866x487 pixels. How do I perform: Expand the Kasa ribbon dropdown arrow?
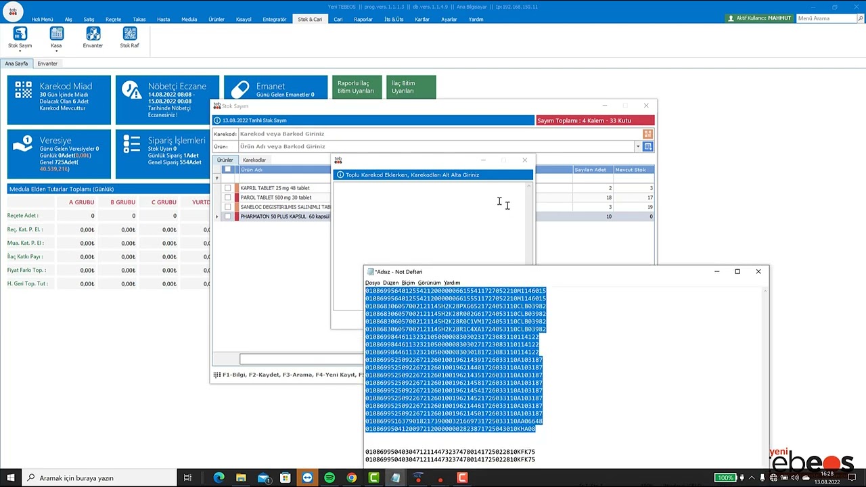(56, 51)
